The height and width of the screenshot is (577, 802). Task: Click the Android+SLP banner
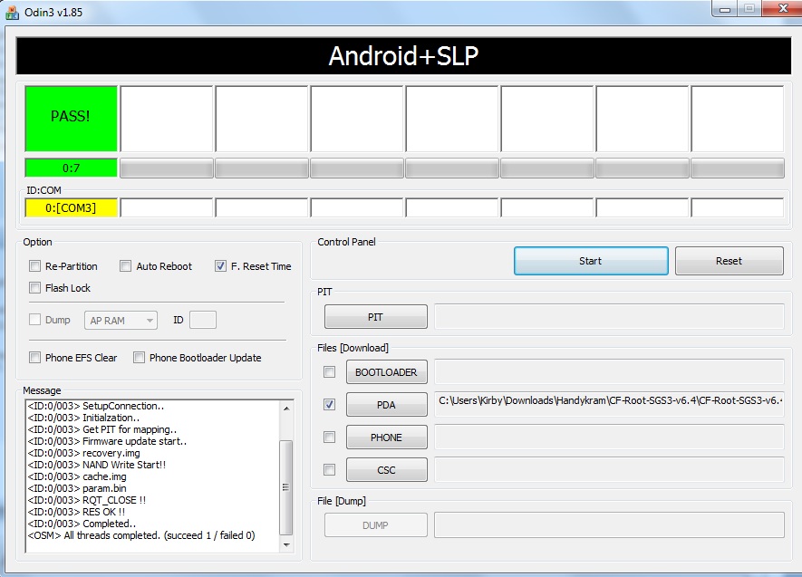403,55
